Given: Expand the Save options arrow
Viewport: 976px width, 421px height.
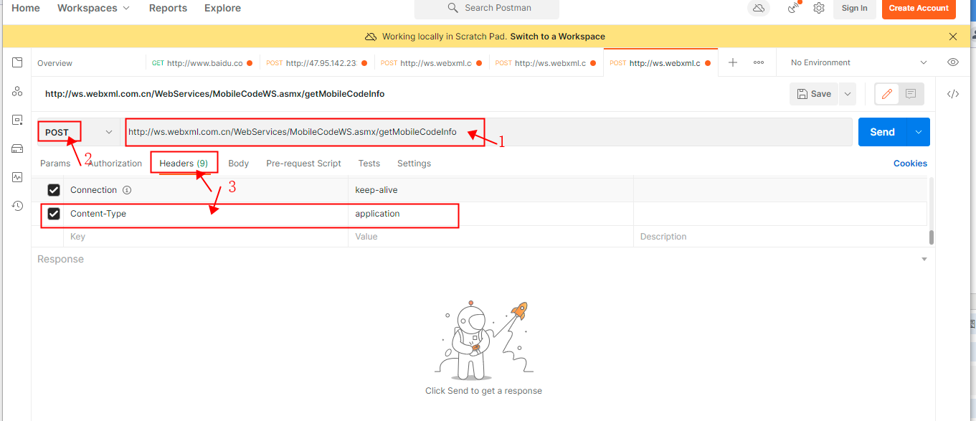Looking at the screenshot, I should pos(848,94).
